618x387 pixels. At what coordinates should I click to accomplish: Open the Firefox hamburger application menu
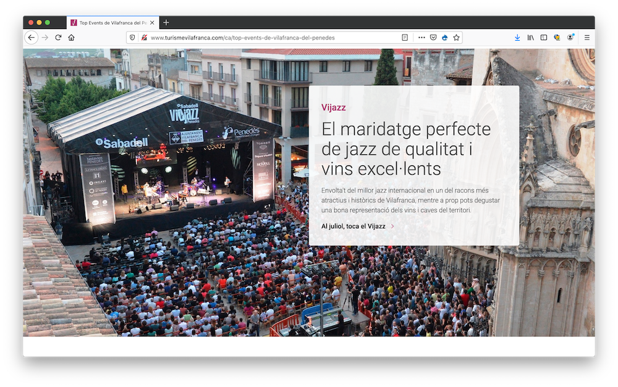point(586,38)
